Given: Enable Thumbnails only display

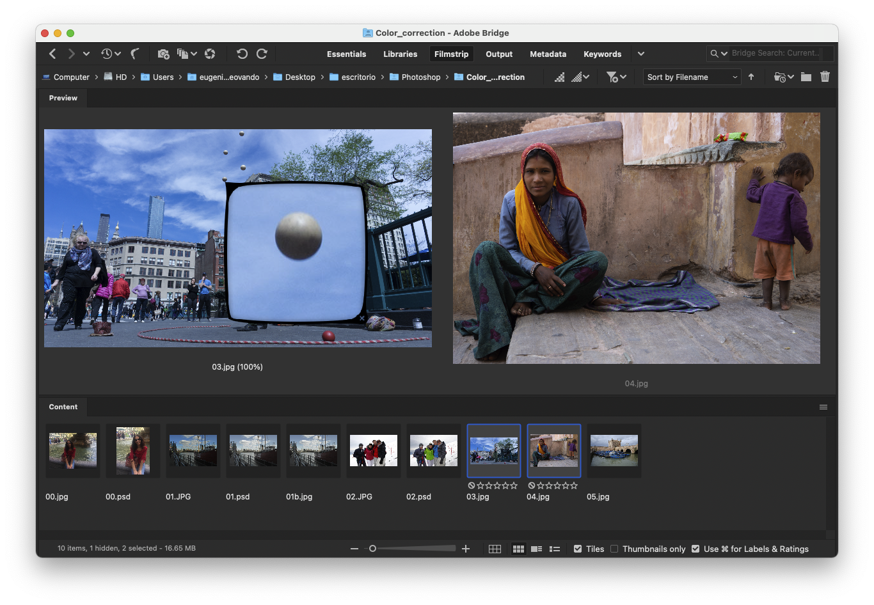Looking at the screenshot, I should click(614, 549).
